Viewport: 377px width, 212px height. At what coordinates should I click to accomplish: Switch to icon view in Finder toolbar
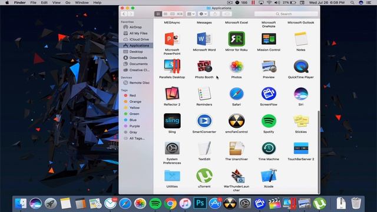[x=158, y=14]
